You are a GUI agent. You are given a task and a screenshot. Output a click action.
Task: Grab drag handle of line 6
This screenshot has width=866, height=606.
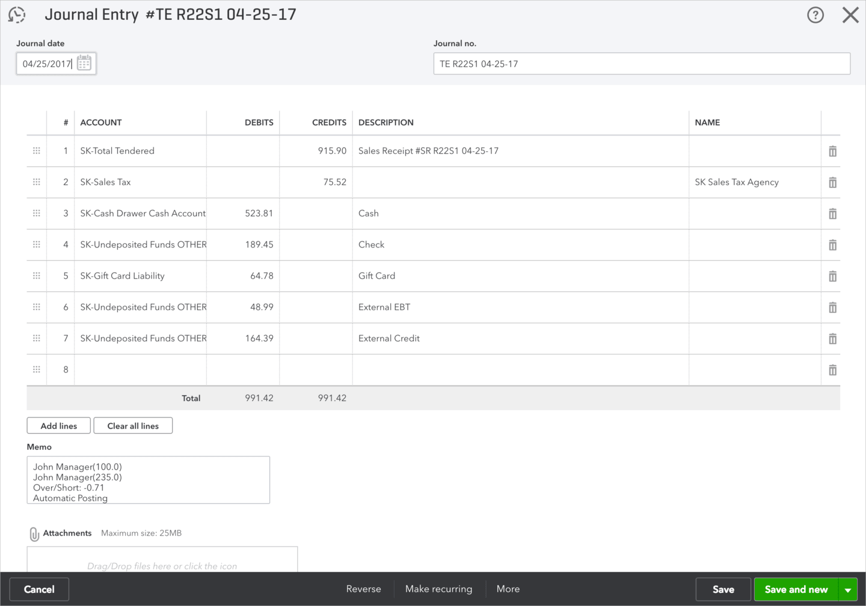37,307
